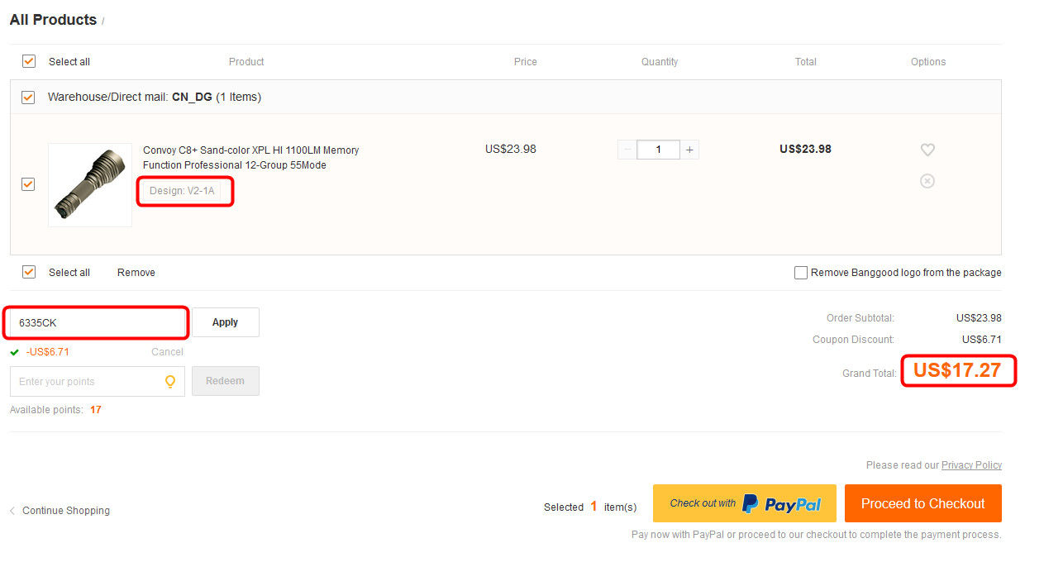Click Proceed to Checkout
Screen dimensions: 1044x562
coord(923,503)
